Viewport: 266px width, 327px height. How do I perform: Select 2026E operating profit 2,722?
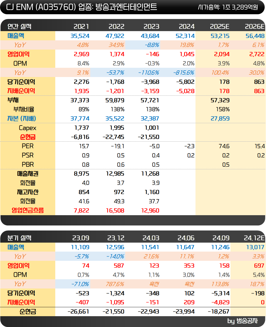click(257, 54)
